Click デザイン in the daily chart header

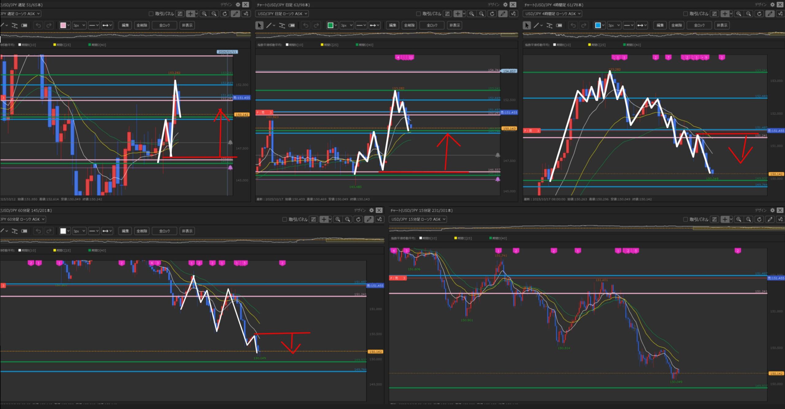[493, 5]
